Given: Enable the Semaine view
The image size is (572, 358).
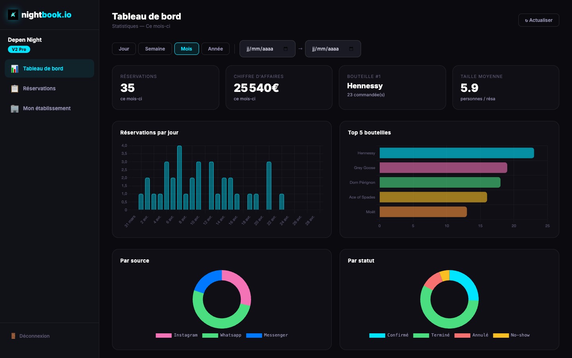Looking at the screenshot, I should click(155, 49).
